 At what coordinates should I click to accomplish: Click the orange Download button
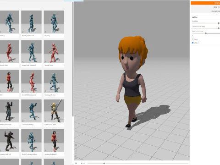click(205, 3)
